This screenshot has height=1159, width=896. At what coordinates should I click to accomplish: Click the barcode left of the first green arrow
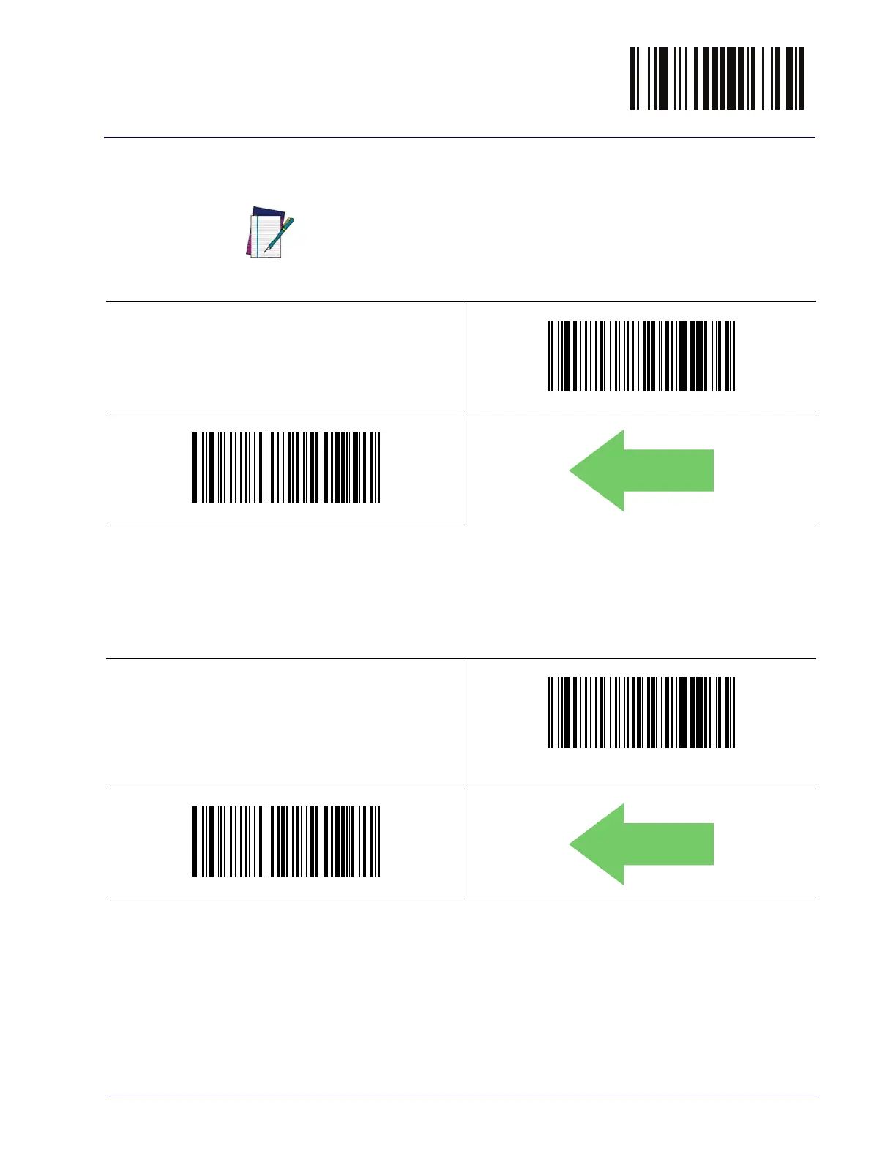285,468
